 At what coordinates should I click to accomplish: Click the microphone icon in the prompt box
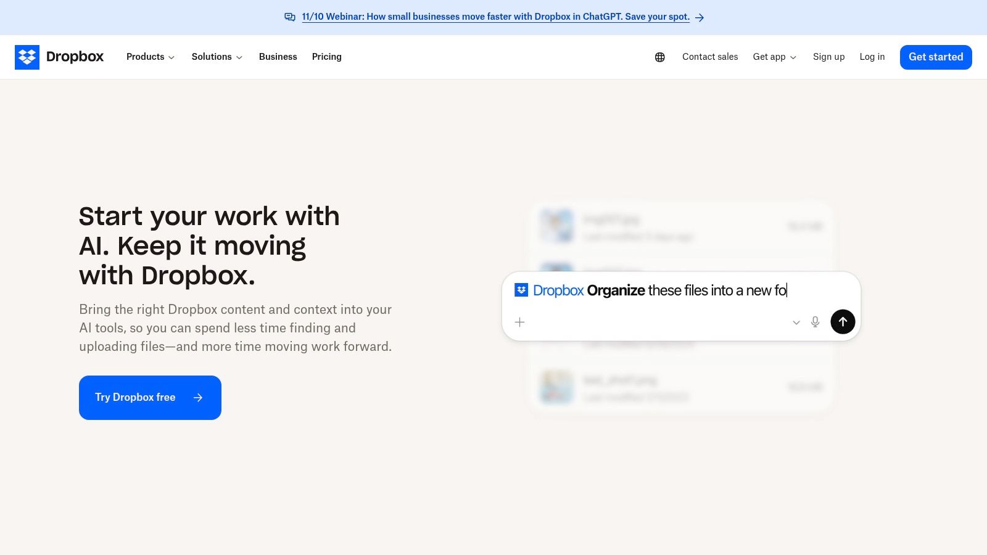[x=815, y=322]
